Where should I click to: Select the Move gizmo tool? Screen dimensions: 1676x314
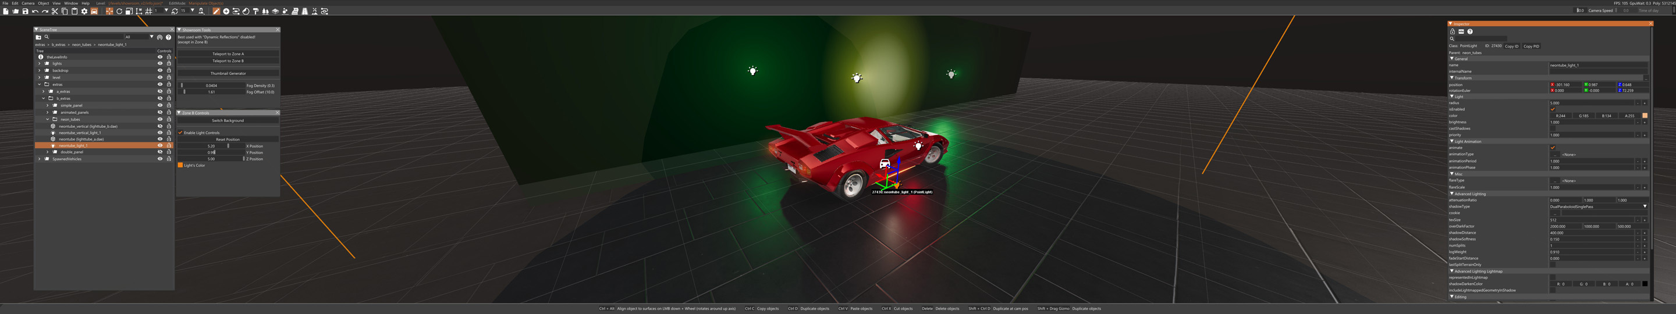click(109, 11)
